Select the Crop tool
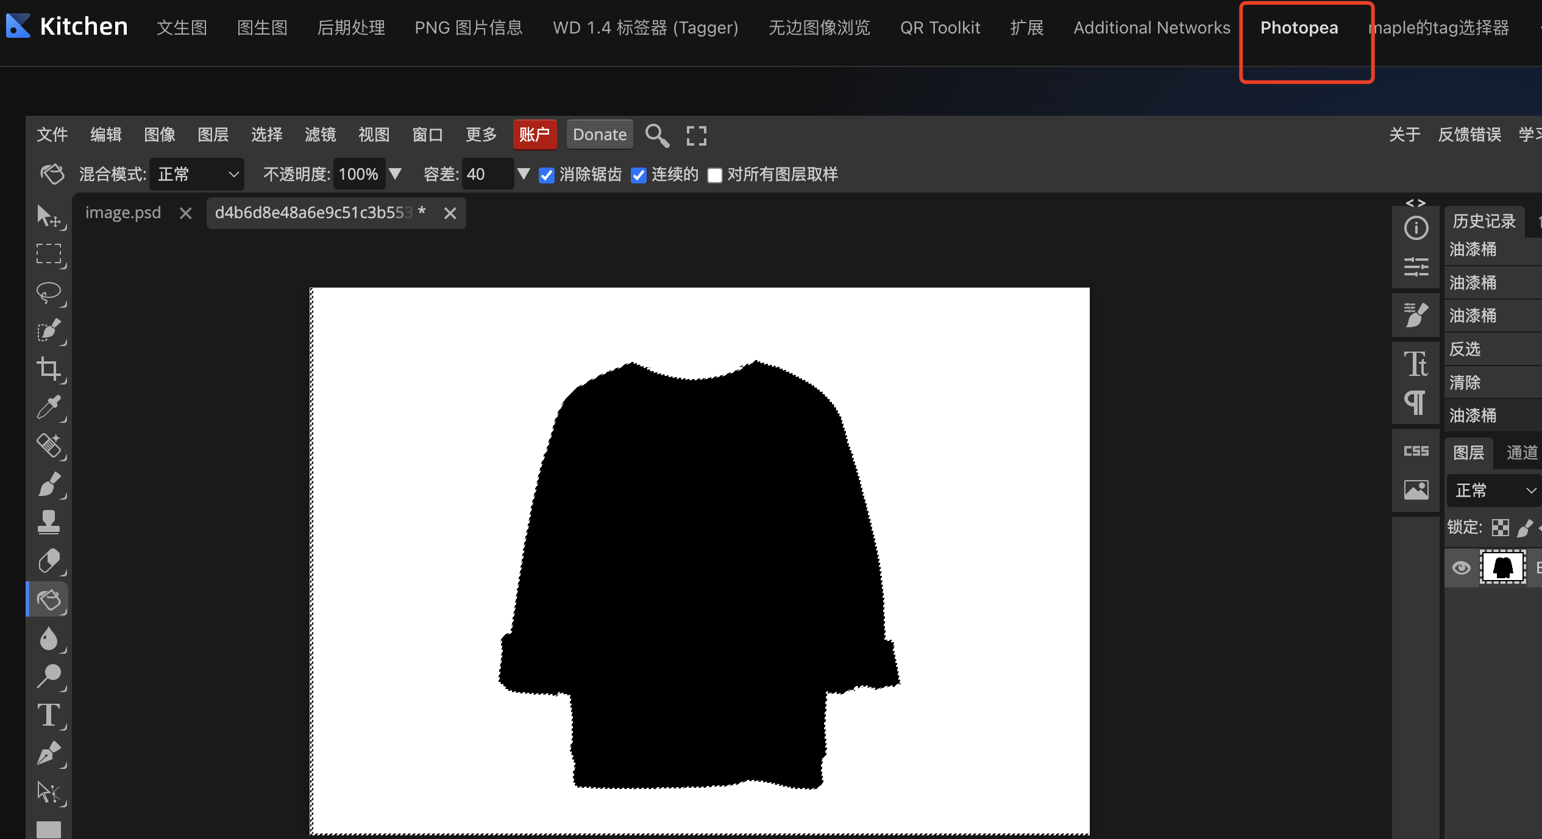Image resolution: width=1542 pixels, height=839 pixels. click(x=49, y=369)
